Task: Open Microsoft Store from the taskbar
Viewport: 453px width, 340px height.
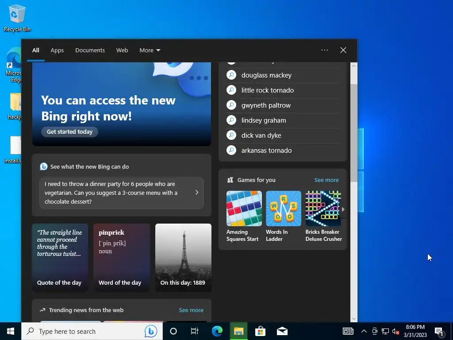Action: [x=260, y=331]
